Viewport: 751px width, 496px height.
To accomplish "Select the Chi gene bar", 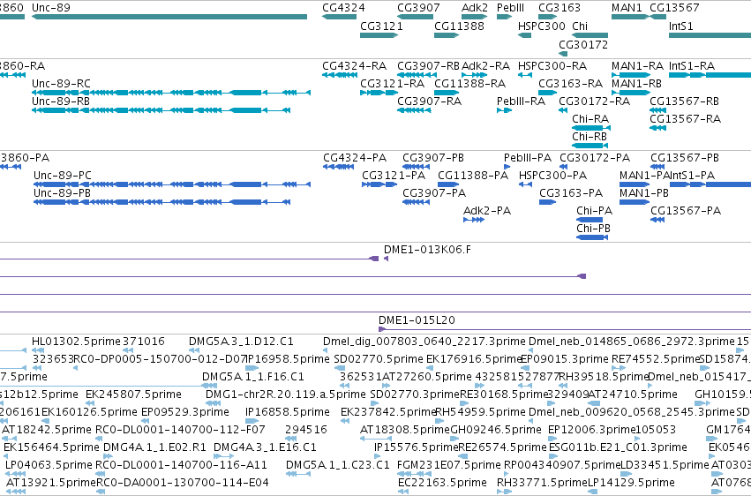I will [x=590, y=35].
